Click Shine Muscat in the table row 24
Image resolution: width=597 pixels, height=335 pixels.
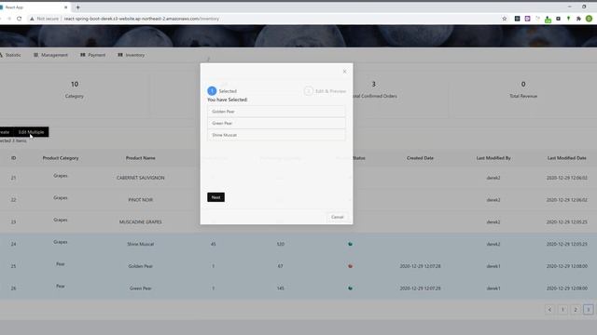[141, 244]
